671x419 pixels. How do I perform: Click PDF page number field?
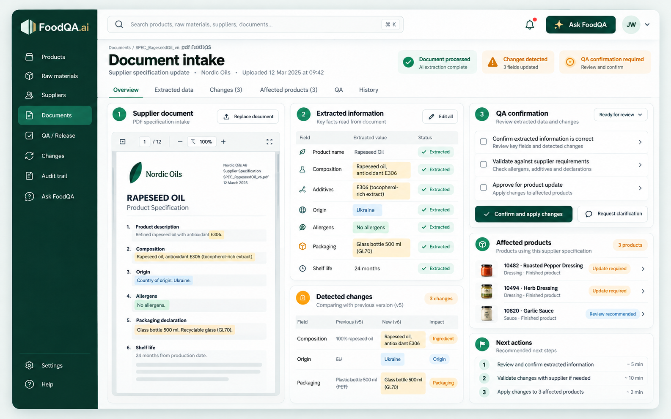(x=145, y=142)
